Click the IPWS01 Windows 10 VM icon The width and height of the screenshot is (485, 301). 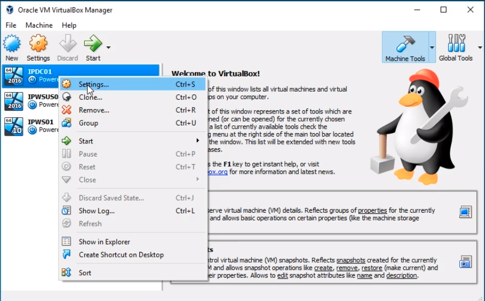coord(13,126)
